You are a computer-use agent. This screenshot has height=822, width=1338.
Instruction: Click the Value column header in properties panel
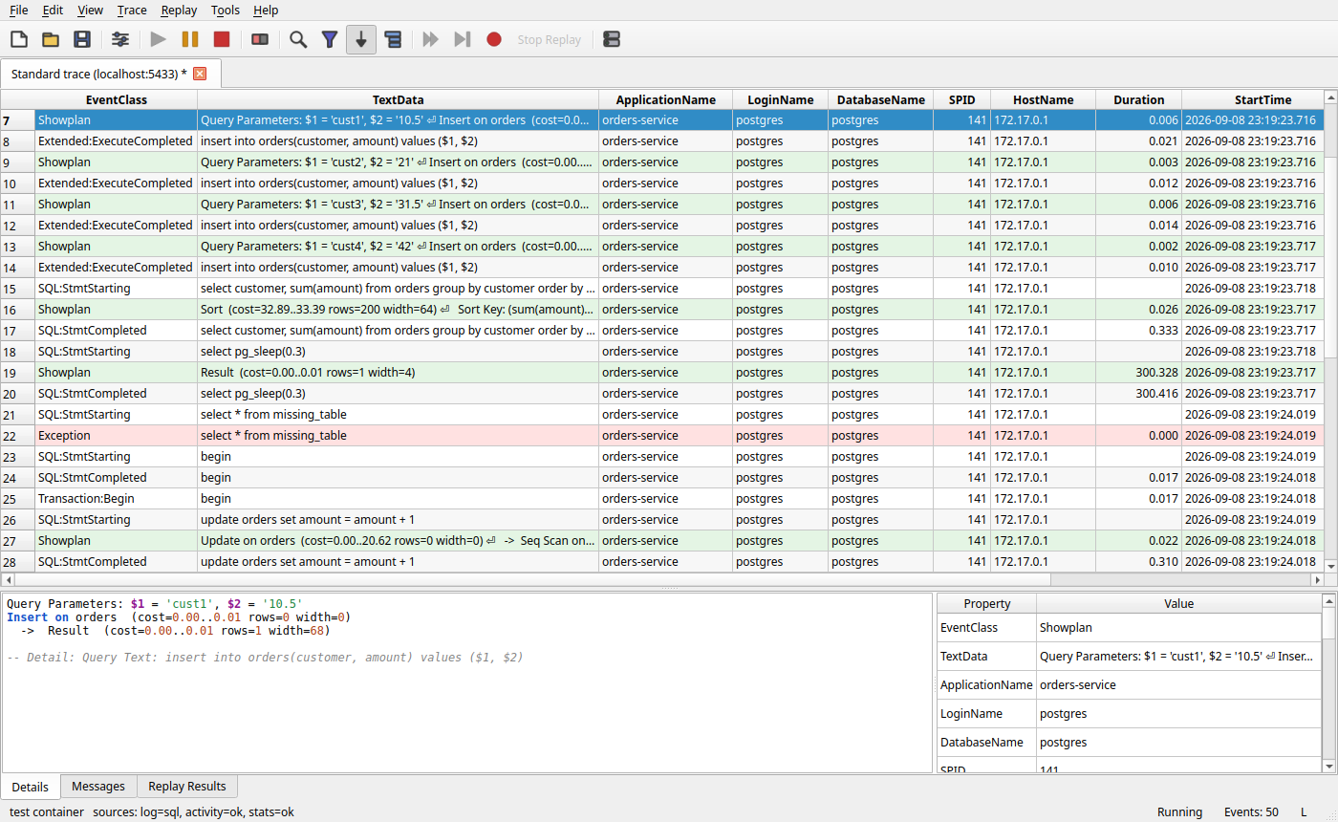coord(1178,603)
